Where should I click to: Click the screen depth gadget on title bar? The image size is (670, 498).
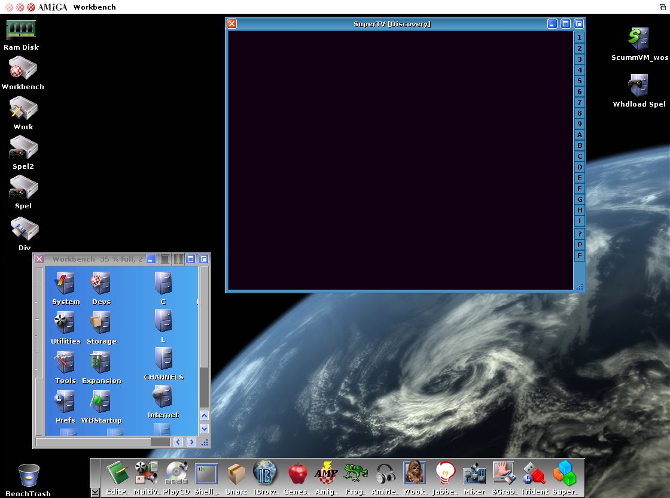pyautogui.click(x=662, y=7)
